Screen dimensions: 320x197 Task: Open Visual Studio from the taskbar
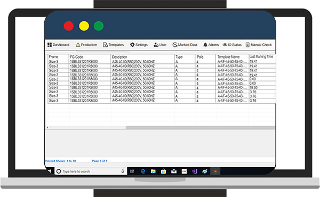[x=195, y=171]
